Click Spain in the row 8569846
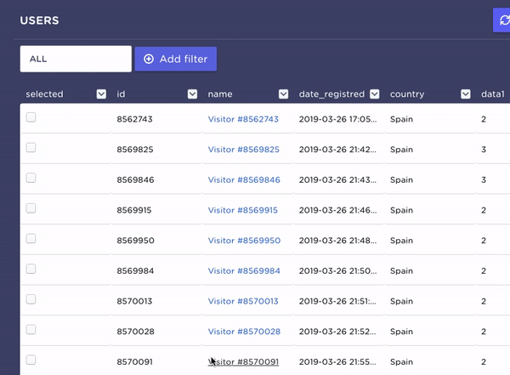The width and height of the screenshot is (510, 375). [401, 179]
